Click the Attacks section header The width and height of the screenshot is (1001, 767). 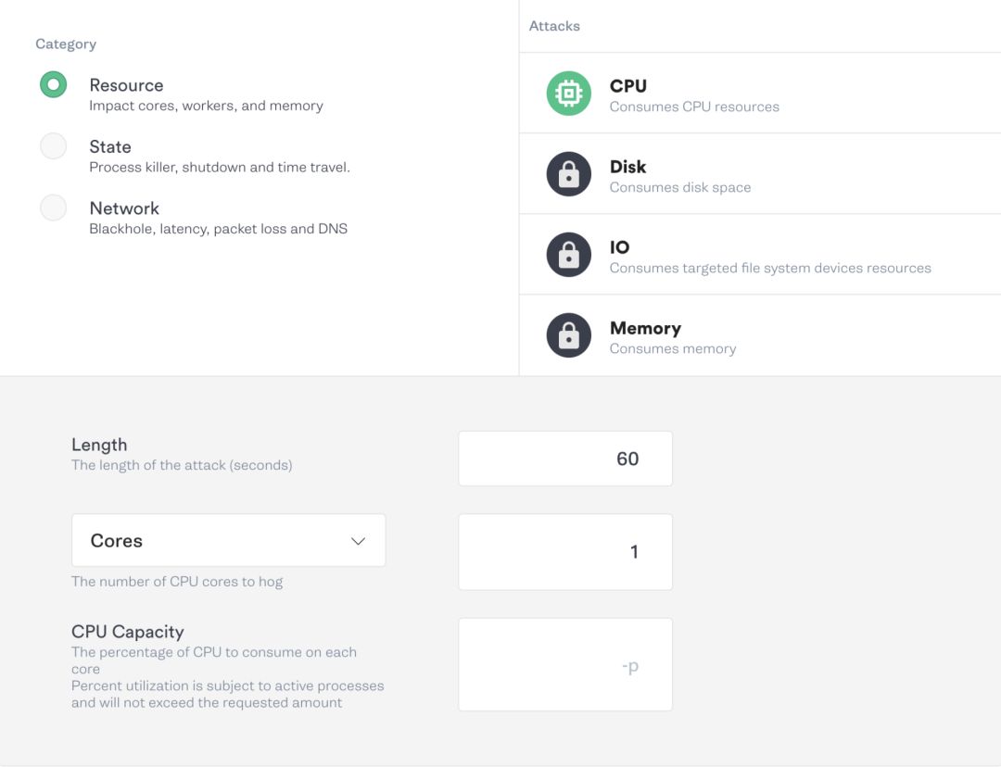tap(554, 26)
